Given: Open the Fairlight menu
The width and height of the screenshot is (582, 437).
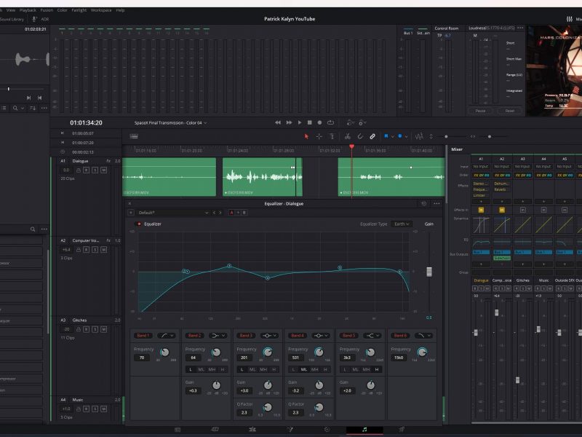Looking at the screenshot, I should (79, 10).
